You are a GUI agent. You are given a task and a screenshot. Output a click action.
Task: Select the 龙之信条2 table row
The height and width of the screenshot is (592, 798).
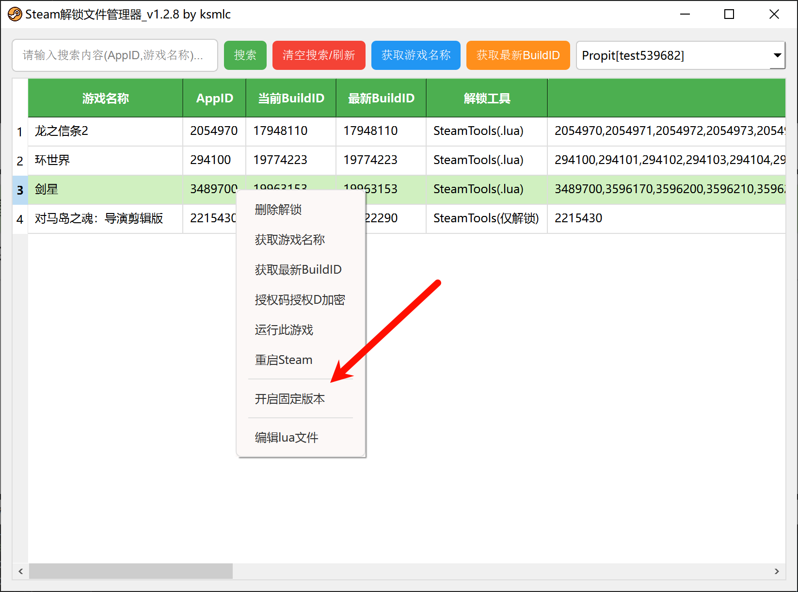[x=105, y=131]
